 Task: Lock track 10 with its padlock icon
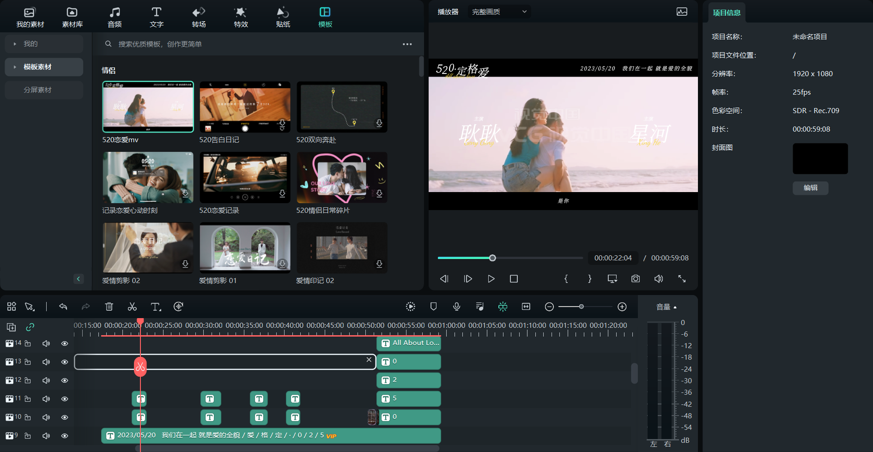click(28, 417)
